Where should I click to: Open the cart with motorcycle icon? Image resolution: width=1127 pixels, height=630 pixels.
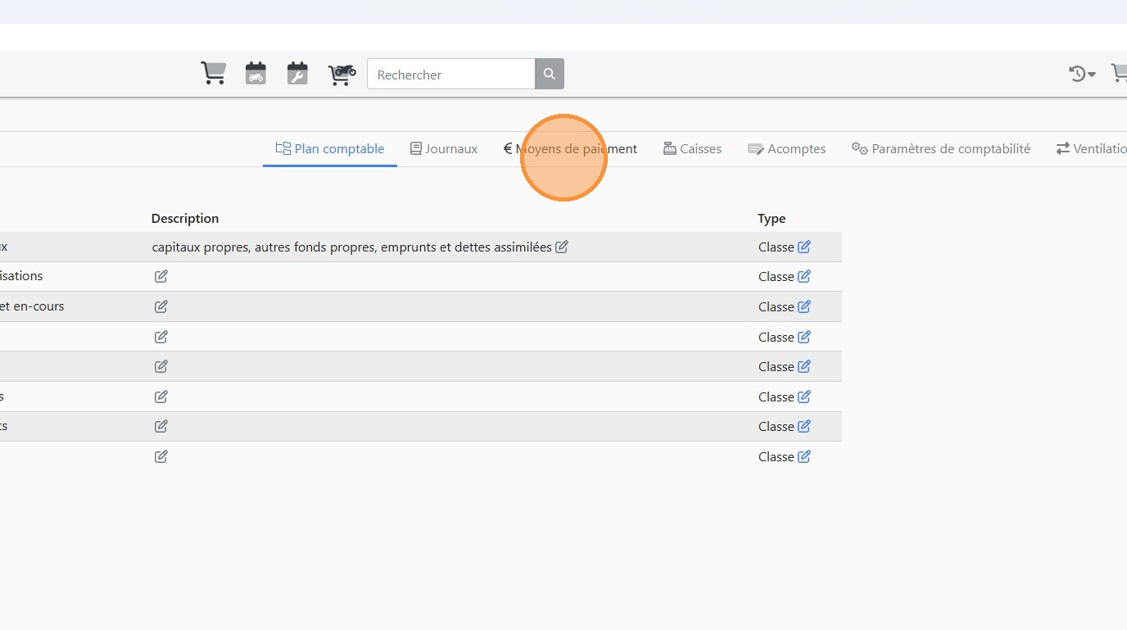pos(342,74)
